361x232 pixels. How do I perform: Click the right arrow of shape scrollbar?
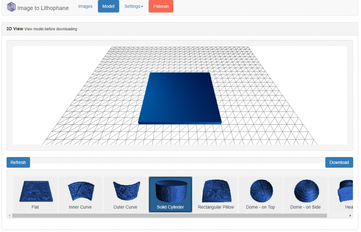(x=350, y=215)
